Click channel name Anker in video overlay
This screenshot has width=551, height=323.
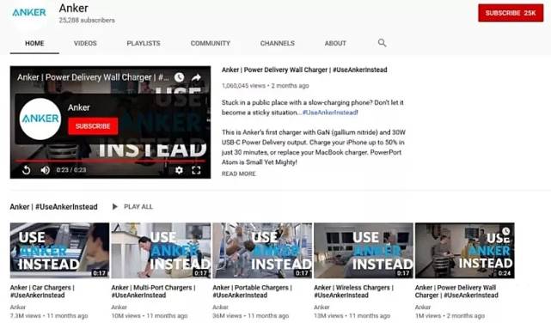tap(79, 107)
